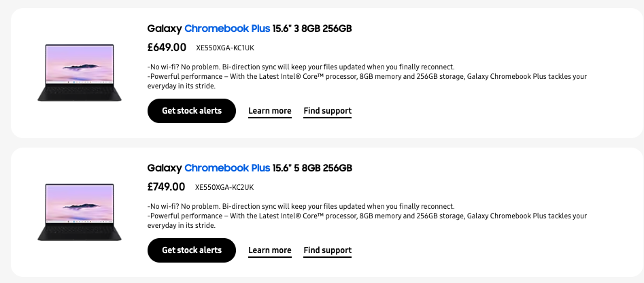Click Find support for the £649.00 Chromebook
644x283 pixels.
click(x=327, y=111)
